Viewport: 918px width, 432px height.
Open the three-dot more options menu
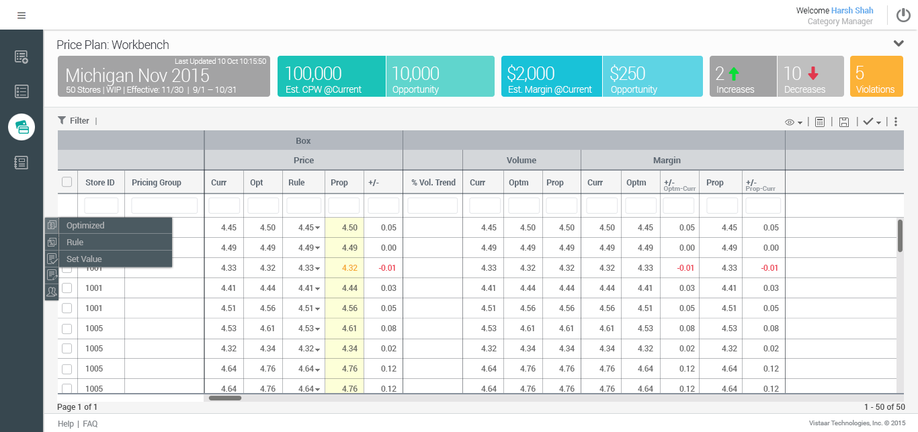896,122
